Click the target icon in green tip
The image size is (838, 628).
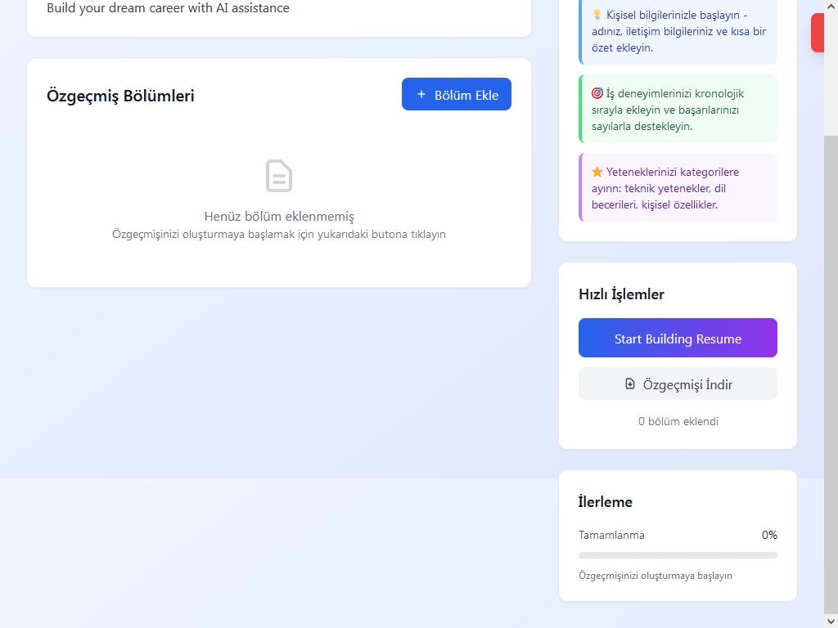tap(597, 93)
